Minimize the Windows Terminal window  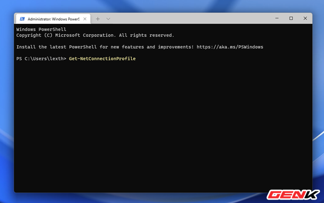pos(277,18)
